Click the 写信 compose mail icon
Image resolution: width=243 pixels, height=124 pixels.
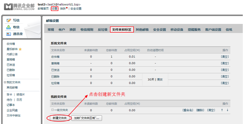point(9,20)
